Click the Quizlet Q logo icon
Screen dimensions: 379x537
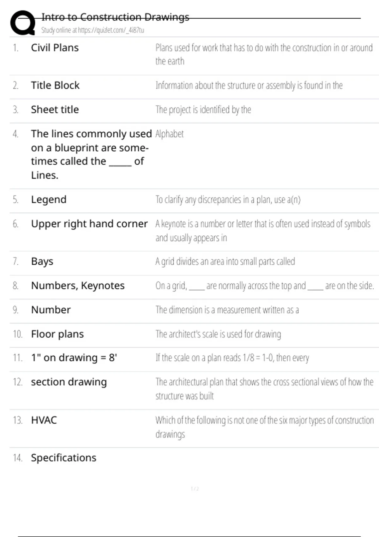pos(23,23)
